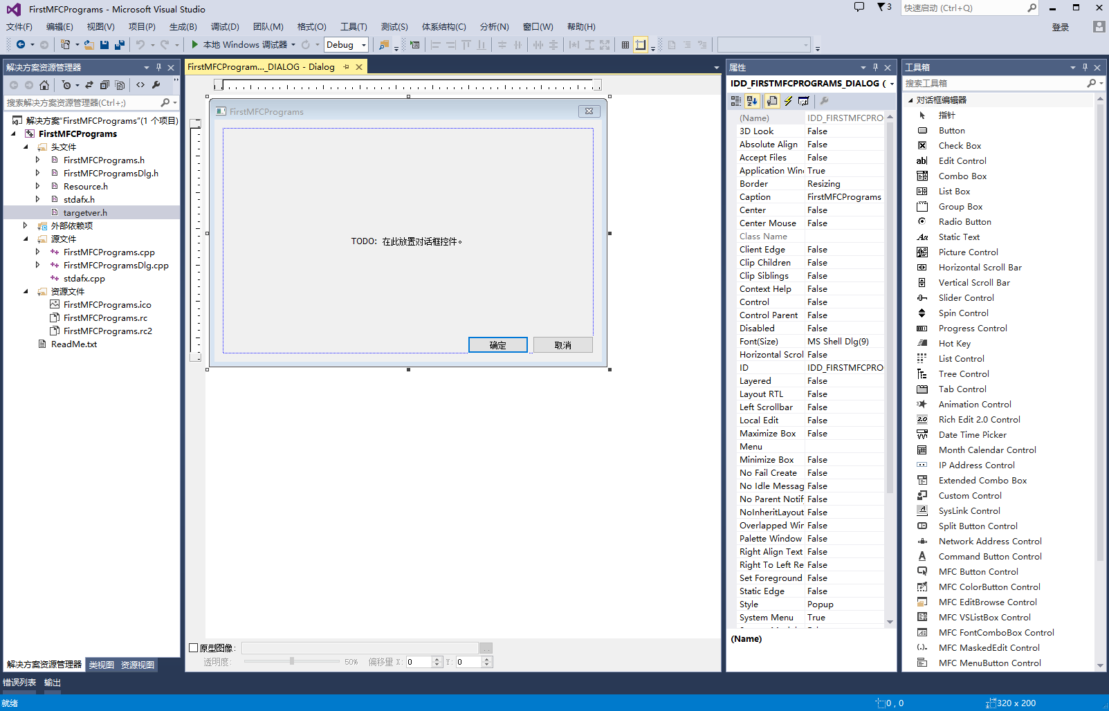Image resolution: width=1109 pixels, height=711 pixels.
Task: Click the open file toolbar icon
Action: coord(89,45)
